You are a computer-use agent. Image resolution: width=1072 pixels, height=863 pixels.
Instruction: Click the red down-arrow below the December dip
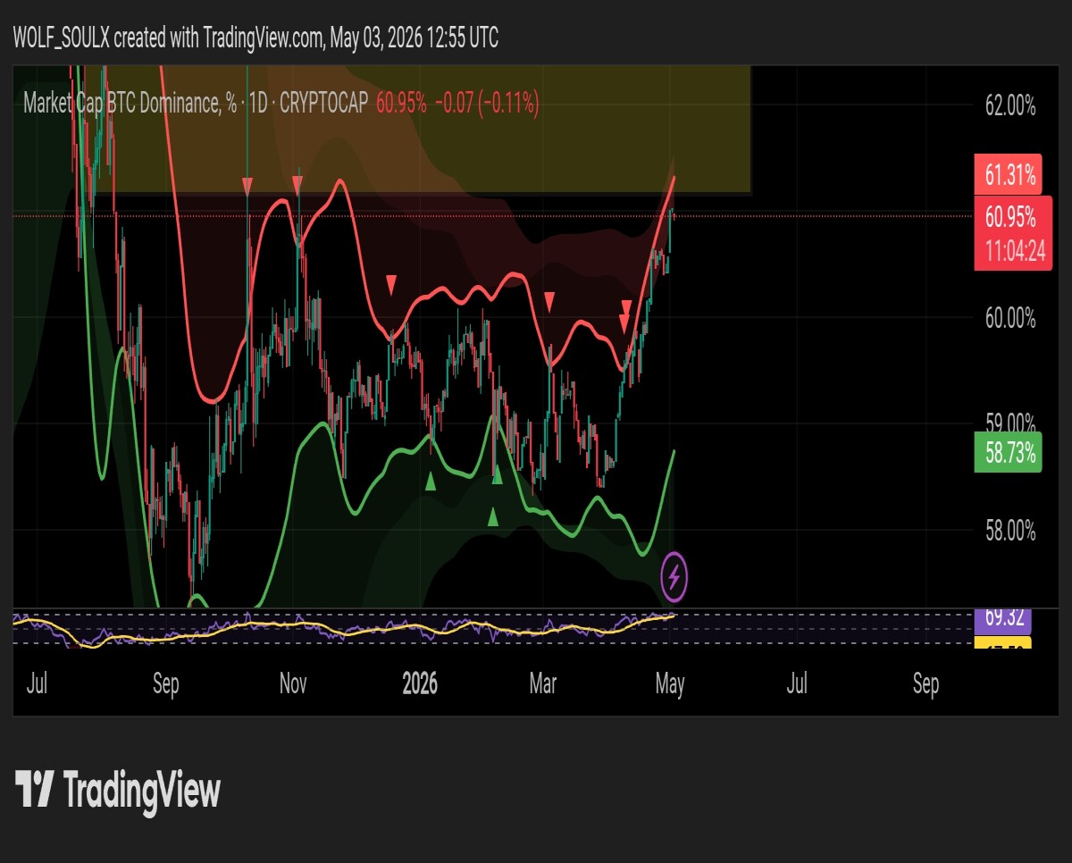point(391,285)
